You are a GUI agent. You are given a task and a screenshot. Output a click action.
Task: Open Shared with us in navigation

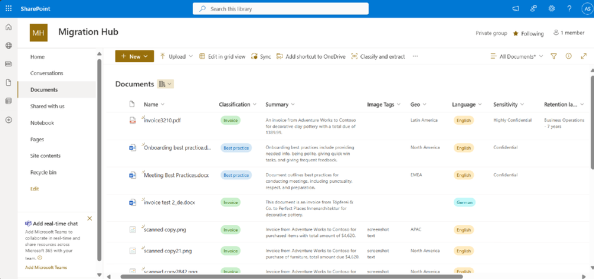pos(48,106)
